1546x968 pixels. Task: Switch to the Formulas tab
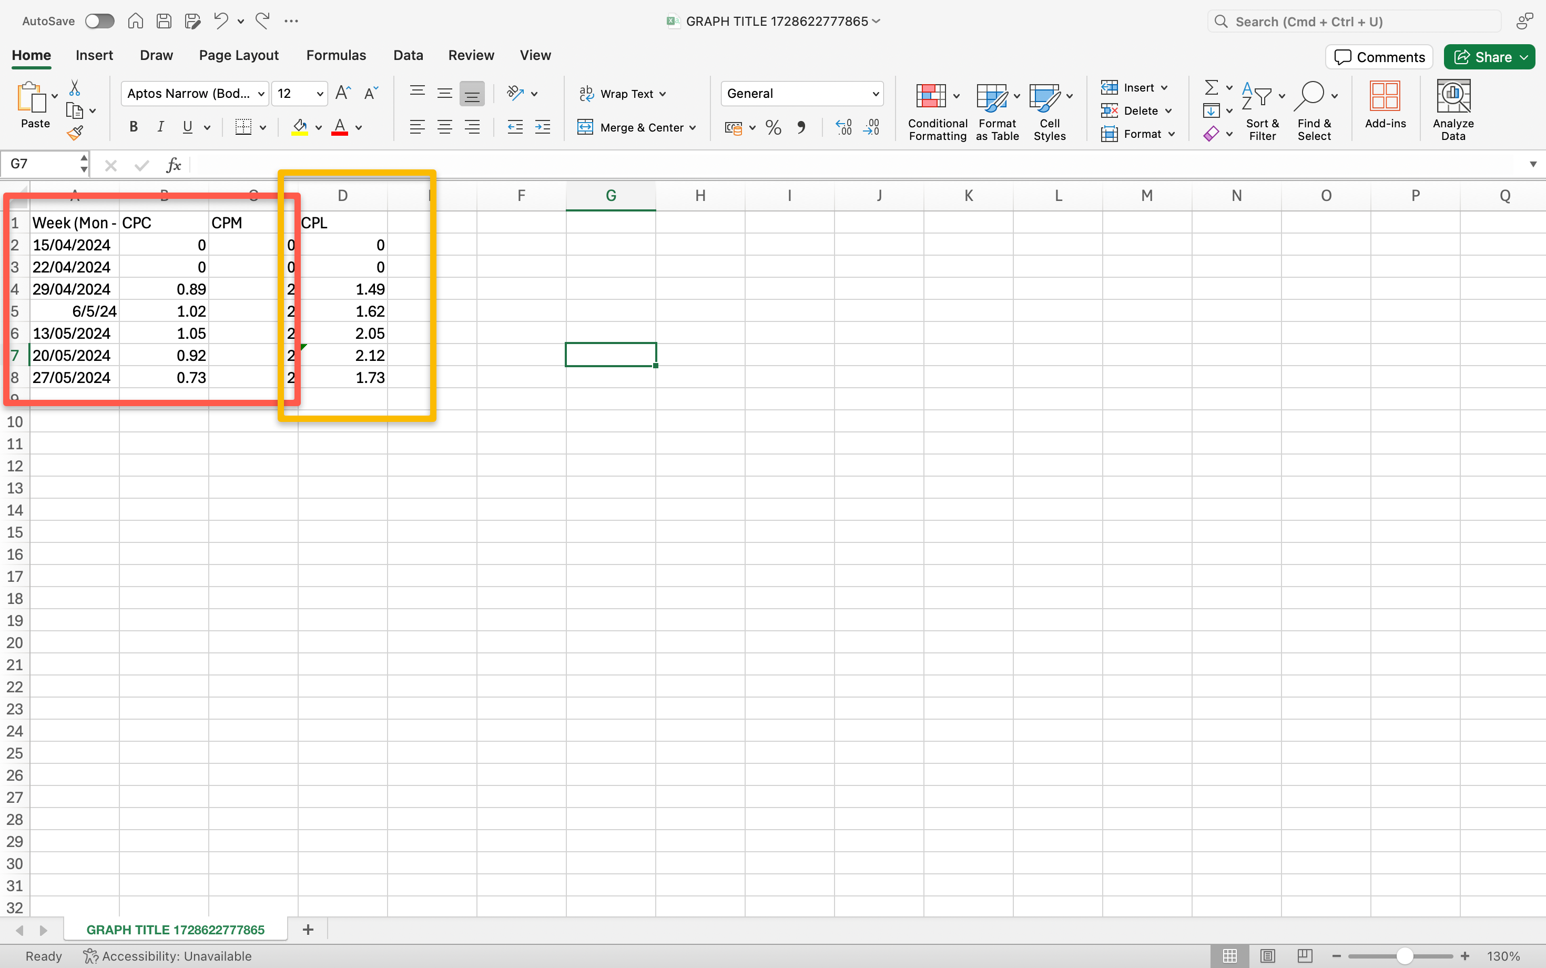pos(336,56)
